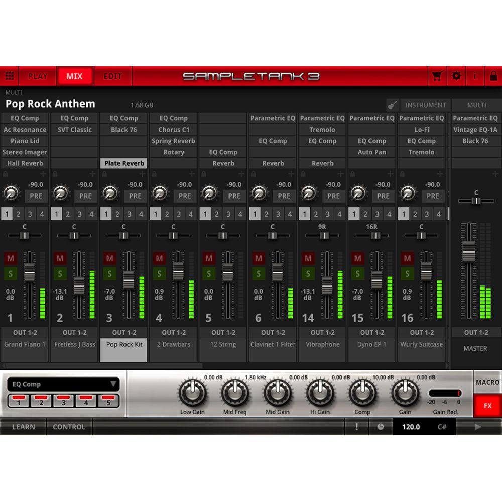Click the grid icon left of PLAY
Image resolution: width=502 pixels, height=502 pixels.
9,76
